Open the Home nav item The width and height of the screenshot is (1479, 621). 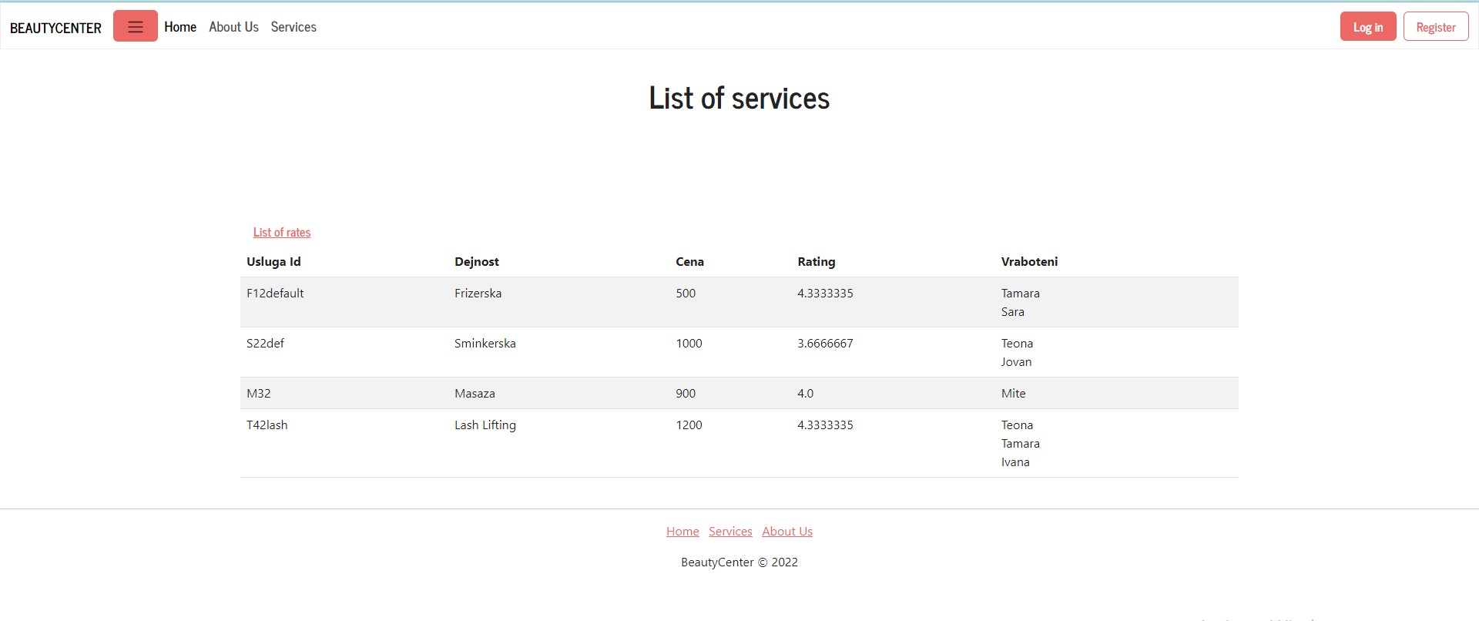[x=180, y=27]
